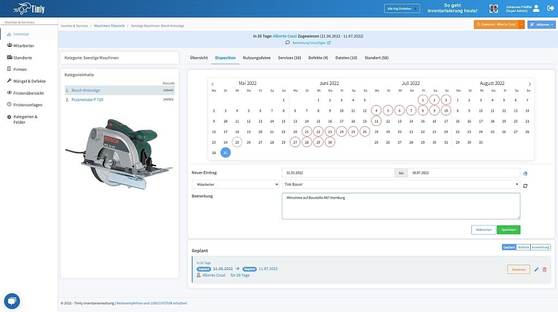
Task: Go to next month in calendar
Action: pos(530,84)
